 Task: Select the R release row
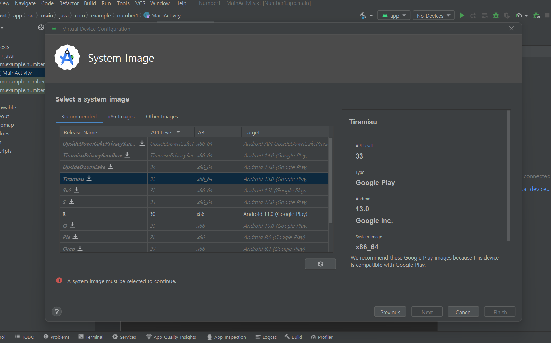[x=194, y=214]
